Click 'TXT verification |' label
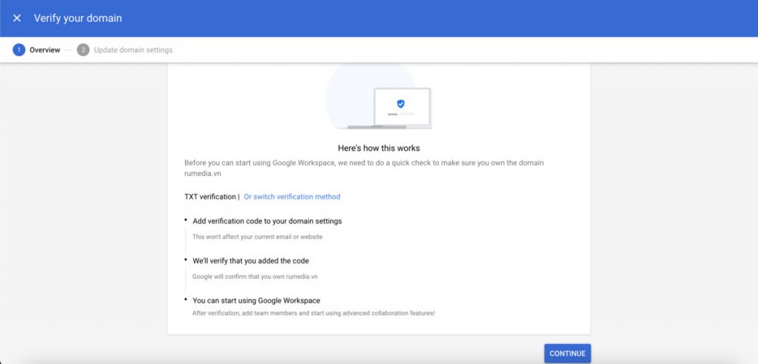The width and height of the screenshot is (758, 364). pos(212,197)
